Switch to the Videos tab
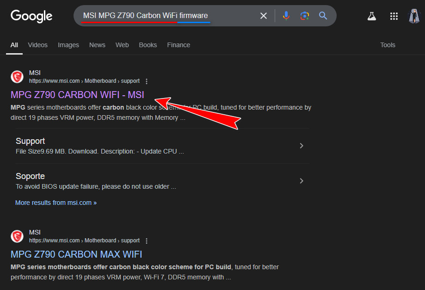Viewport: 425px width, 290px height. point(37,45)
